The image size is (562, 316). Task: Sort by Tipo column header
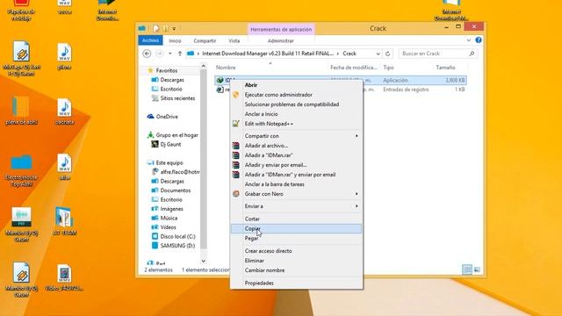click(388, 68)
